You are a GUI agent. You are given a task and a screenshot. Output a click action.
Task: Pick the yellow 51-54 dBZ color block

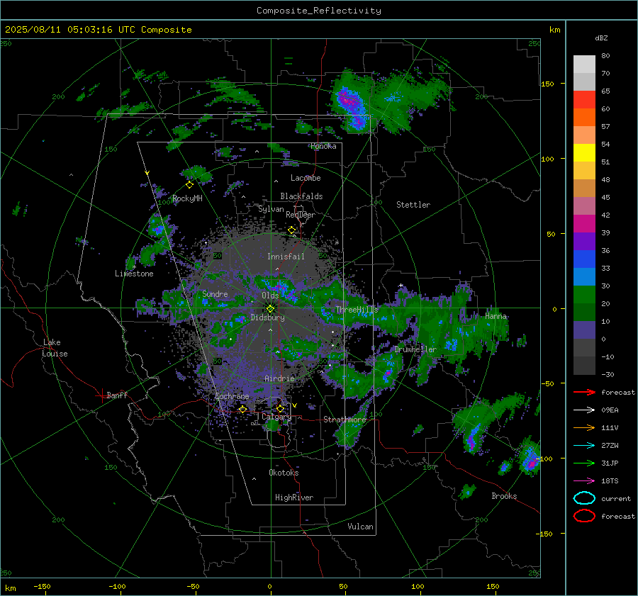(584, 153)
